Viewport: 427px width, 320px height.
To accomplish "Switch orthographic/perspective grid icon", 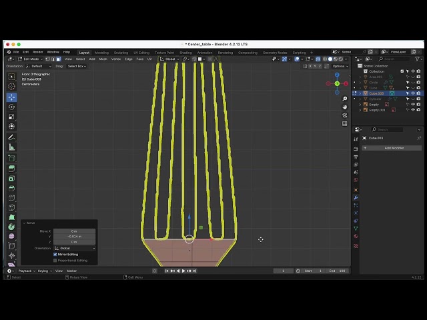I will pyautogui.click(x=345, y=123).
